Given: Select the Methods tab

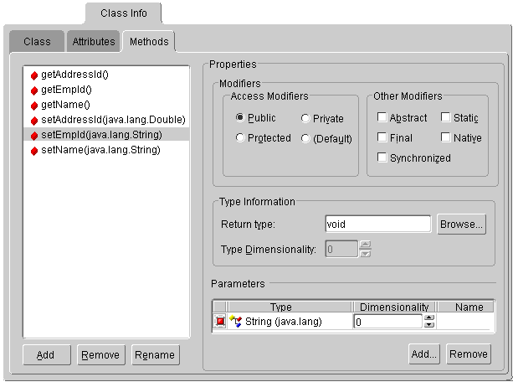Looking at the screenshot, I should 149,42.
